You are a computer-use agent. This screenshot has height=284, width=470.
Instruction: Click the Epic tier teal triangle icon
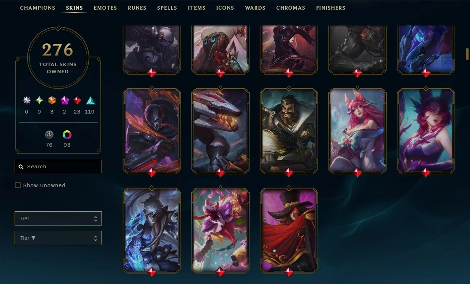[x=90, y=100]
